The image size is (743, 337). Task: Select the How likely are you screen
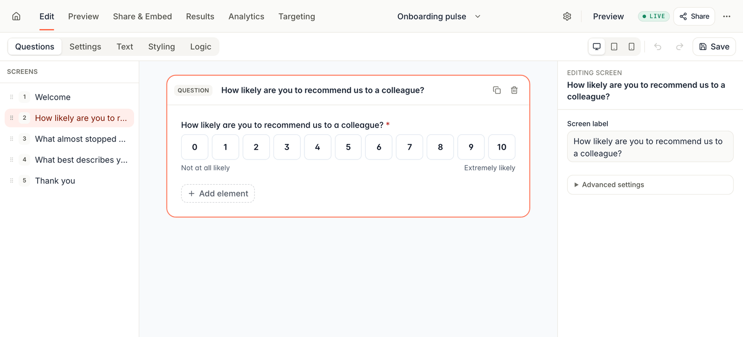(69, 118)
